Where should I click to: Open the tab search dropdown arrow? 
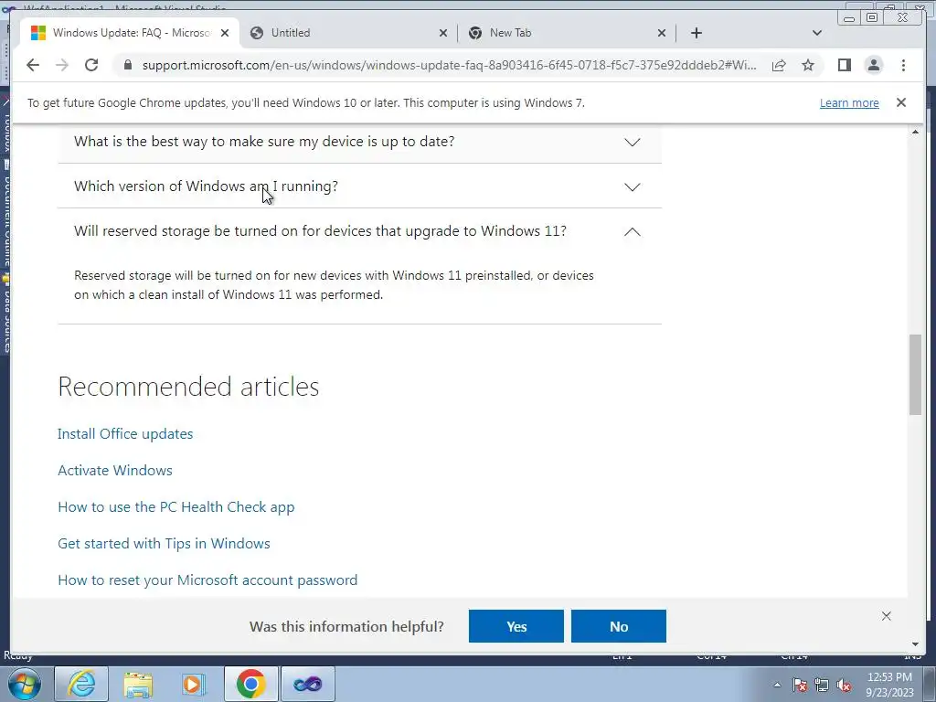click(817, 33)
